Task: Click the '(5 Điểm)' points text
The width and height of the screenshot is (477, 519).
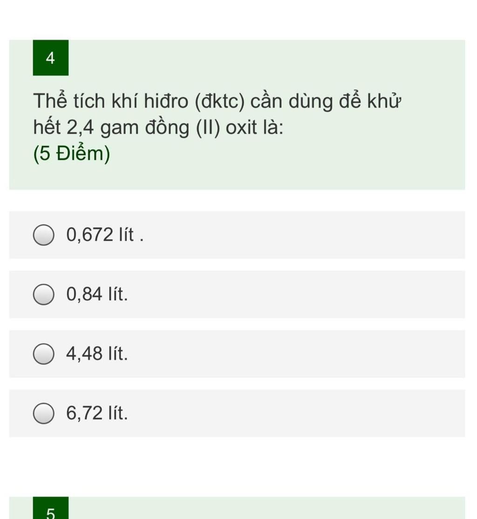Action: (x=72, y=154)
